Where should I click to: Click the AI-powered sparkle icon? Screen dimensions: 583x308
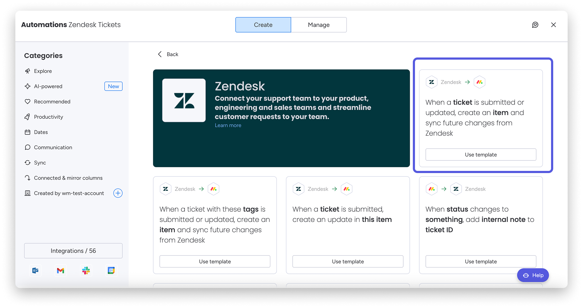[28, 86]
